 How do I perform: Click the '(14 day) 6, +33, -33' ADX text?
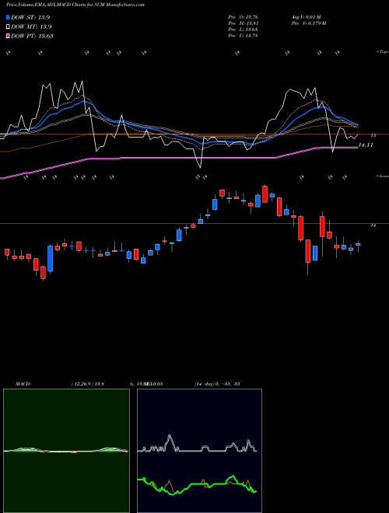(217, 384)
